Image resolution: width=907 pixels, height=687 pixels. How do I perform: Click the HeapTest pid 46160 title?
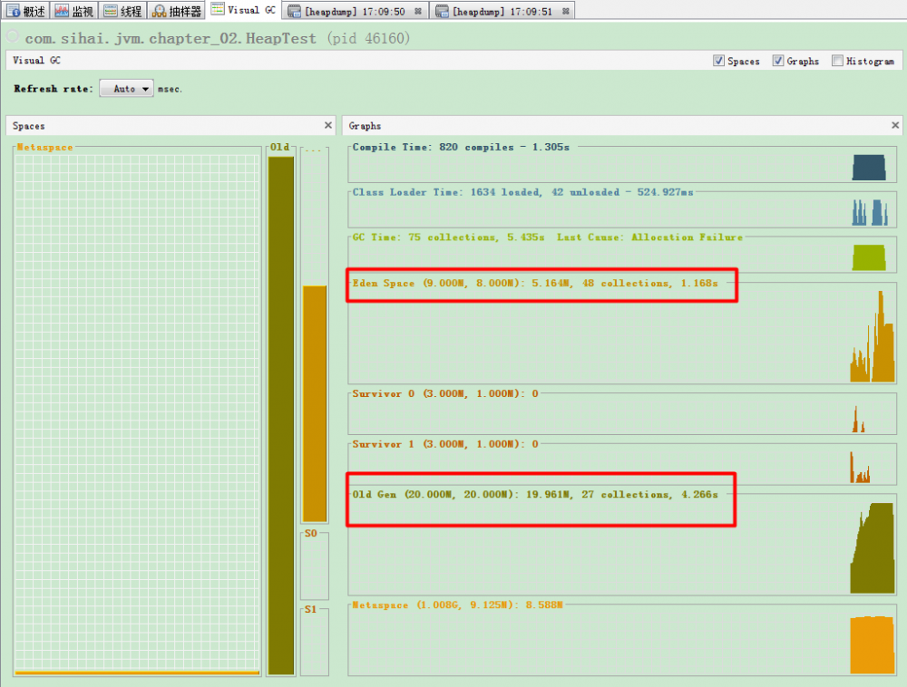[x=217, y=38]
